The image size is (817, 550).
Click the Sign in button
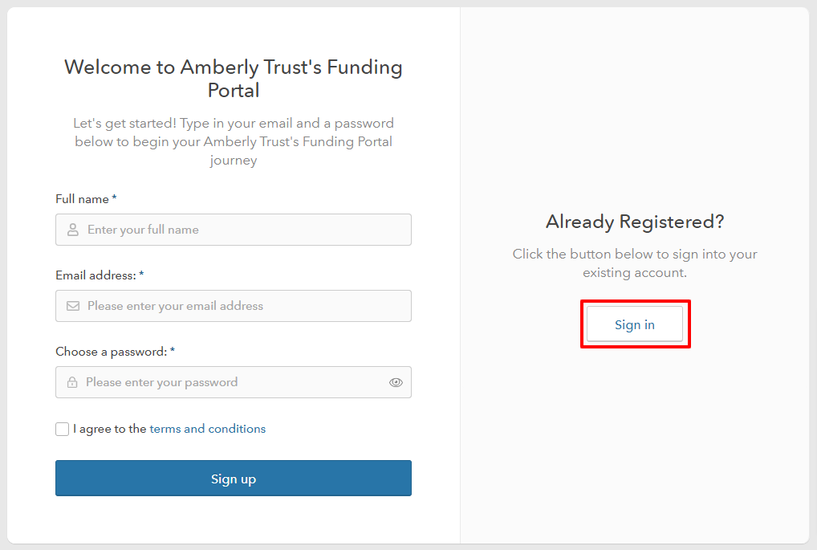(634, 324)
